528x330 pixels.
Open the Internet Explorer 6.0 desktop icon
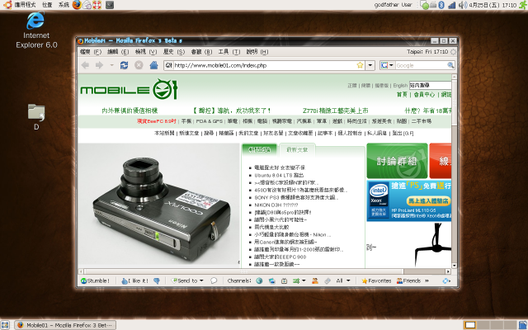[x=36, y=30]
